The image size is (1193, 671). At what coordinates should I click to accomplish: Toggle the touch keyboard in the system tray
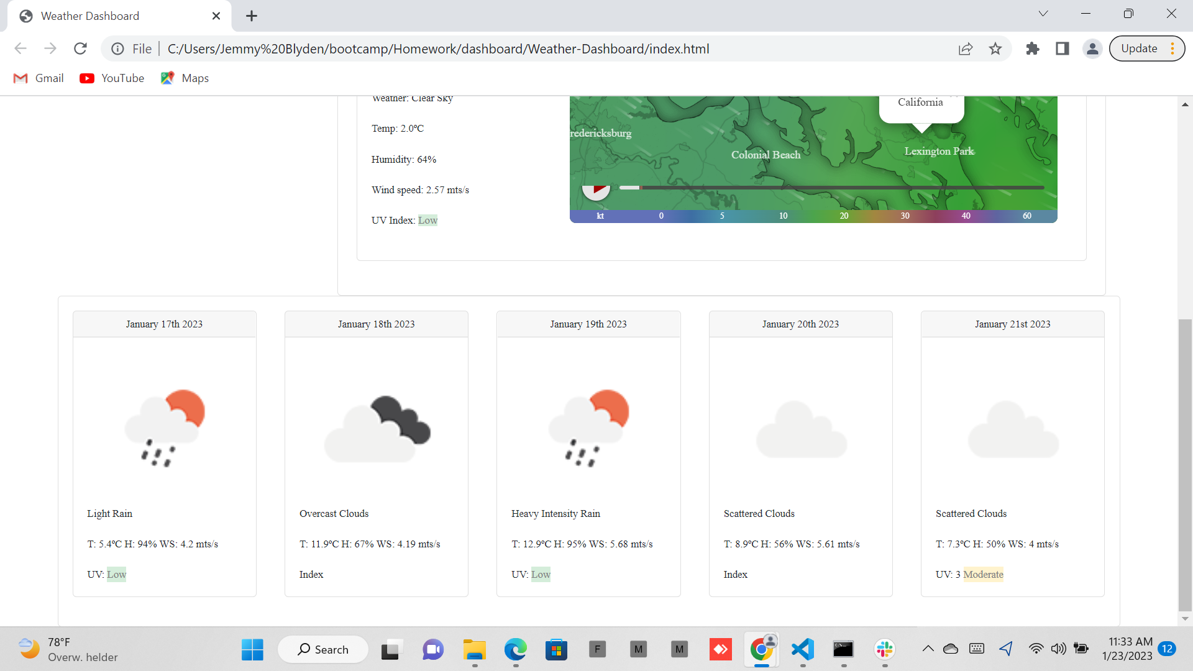pyautogui.click(x=977, y=649)
